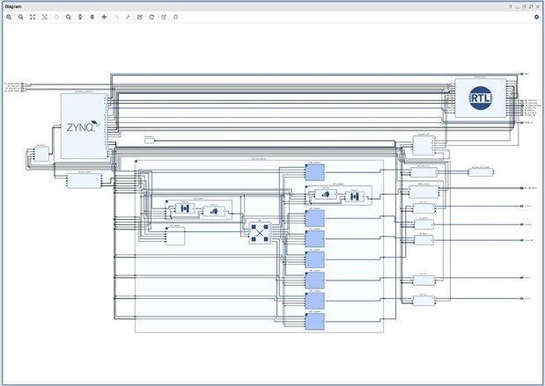Click the Expand All toolbar icon

pos(92,17)
